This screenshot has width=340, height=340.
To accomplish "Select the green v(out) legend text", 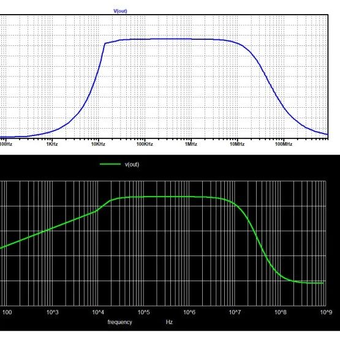I will pyautogui.click(x=132, y=164).
